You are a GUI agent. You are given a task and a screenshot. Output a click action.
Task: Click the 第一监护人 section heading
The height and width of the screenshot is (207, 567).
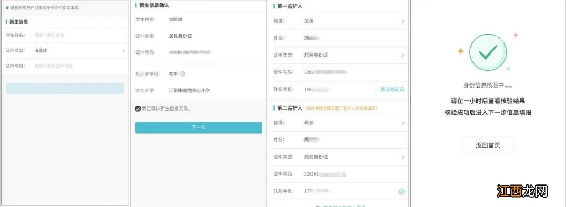pos(290,6)
